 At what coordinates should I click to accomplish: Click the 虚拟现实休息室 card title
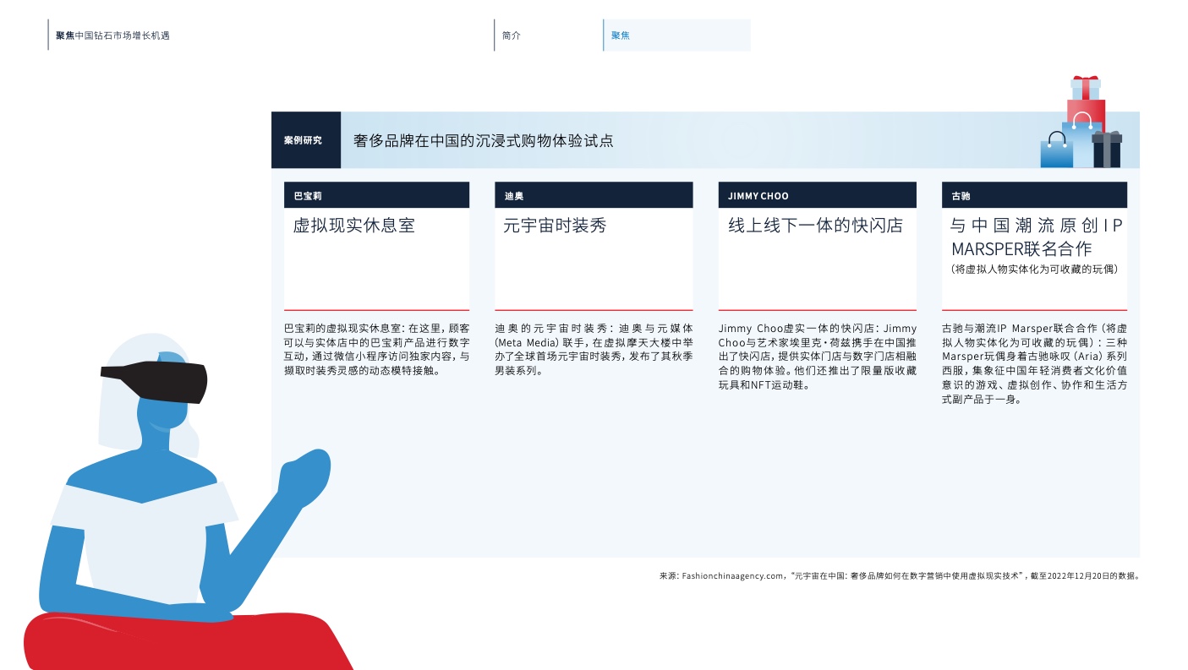(353, 226)
